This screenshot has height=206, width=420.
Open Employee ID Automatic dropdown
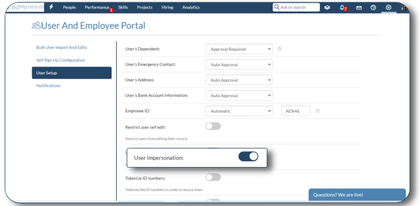coord(239,111)
